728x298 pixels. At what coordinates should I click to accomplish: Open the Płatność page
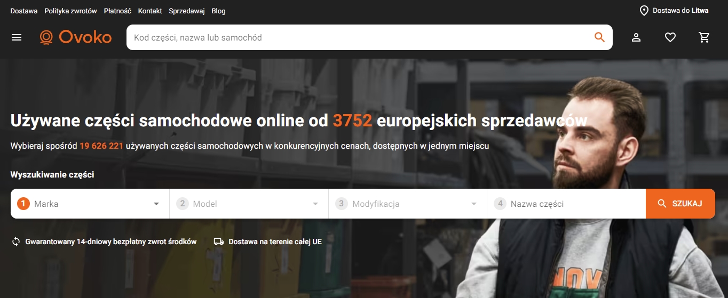tap(117, 11)
